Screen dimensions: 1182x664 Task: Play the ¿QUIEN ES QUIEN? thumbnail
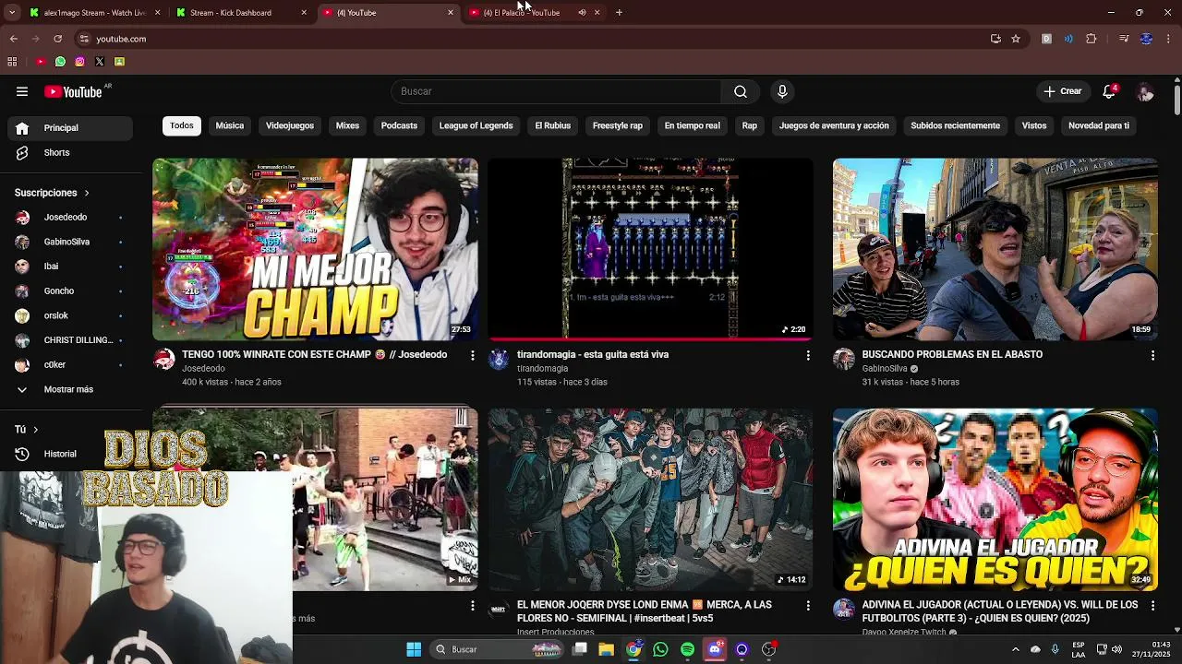[995, 499]
